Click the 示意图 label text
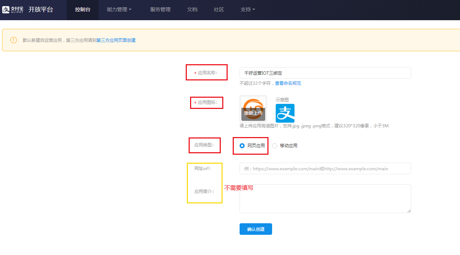The height and width of the screenshot is (255, 460). pyautogui.click(x=282, y=100)
